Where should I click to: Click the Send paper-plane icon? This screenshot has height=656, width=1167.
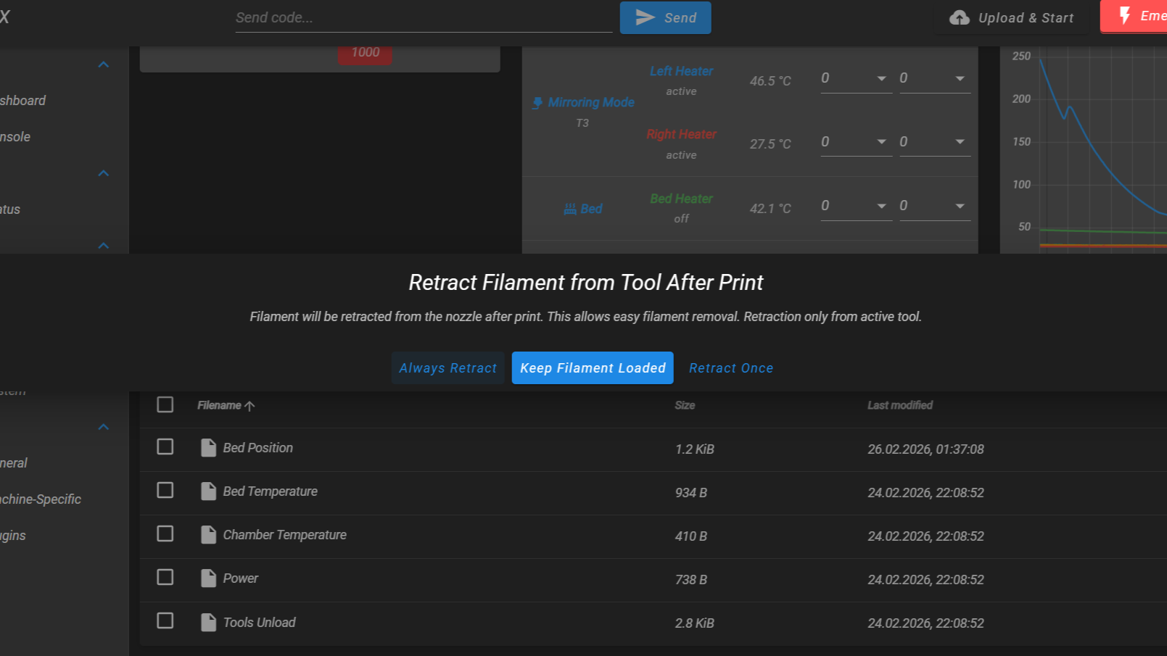(645, 17)
